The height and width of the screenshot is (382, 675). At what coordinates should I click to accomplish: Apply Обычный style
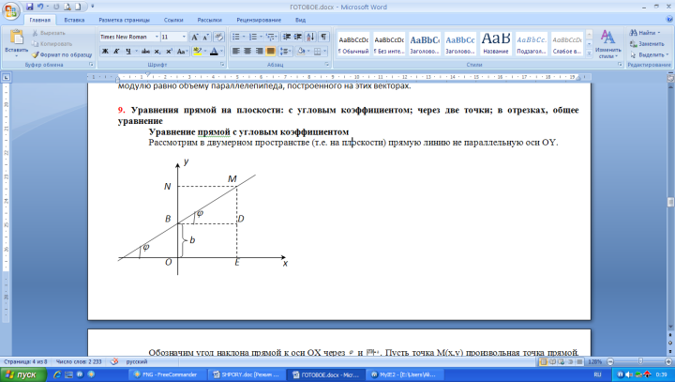coord(353,43)
